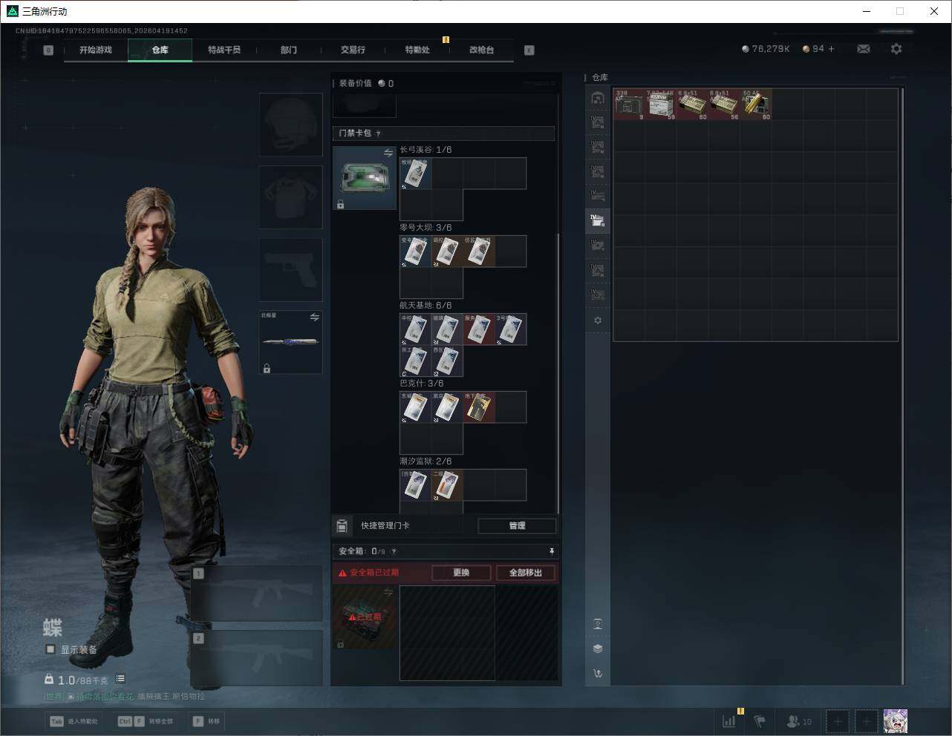Open the stats bar chart icon
Image resolution: width=952 pixels, height=736 pixels.
click(729, 720)
